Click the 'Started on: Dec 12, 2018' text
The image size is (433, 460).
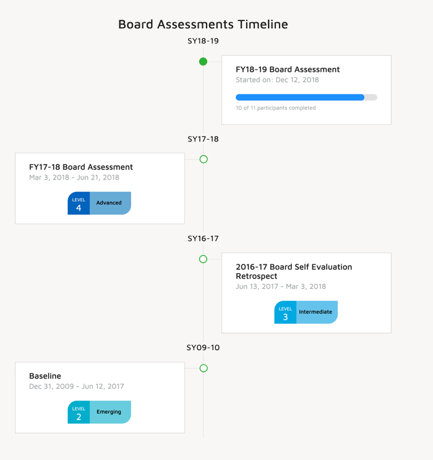point(277,80)
